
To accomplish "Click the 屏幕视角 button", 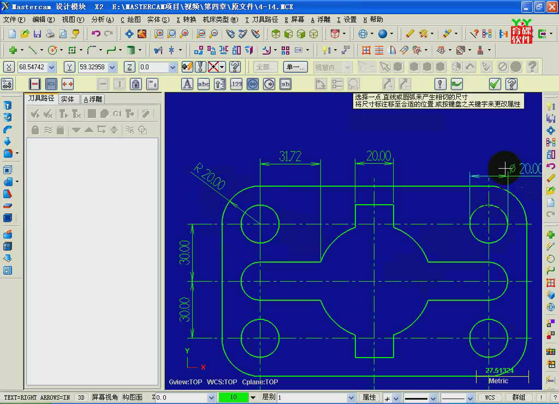I will (104, 397).
